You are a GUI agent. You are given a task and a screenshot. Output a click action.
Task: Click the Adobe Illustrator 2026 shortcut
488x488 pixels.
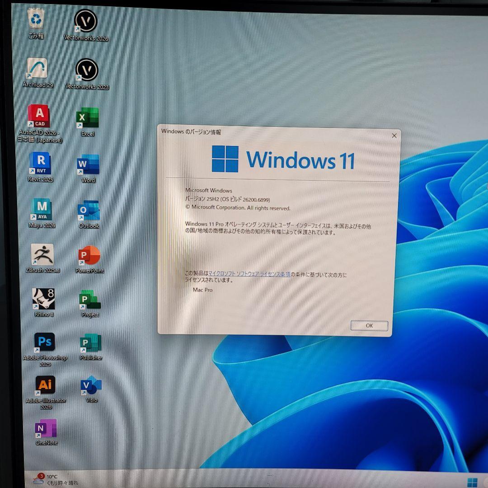(x=45, y=385)
